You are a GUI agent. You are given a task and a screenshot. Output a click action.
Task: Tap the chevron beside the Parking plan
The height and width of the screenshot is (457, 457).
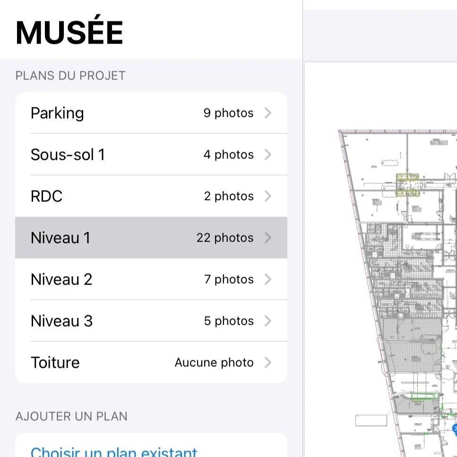point(268,113)
